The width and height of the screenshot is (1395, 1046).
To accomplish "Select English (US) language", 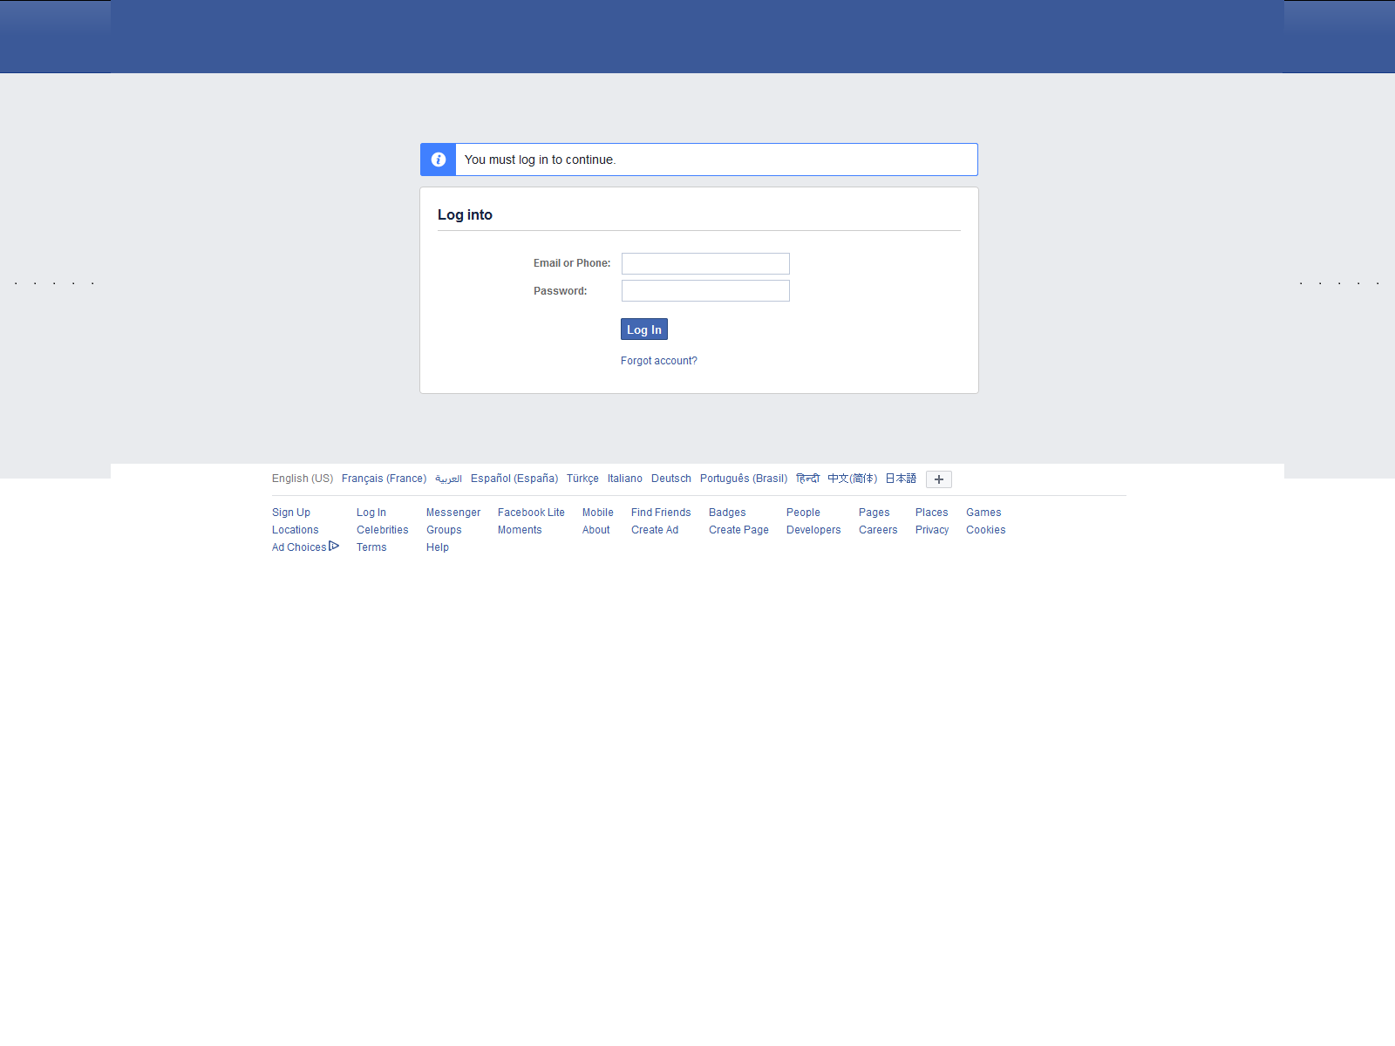I will [303, 479].
